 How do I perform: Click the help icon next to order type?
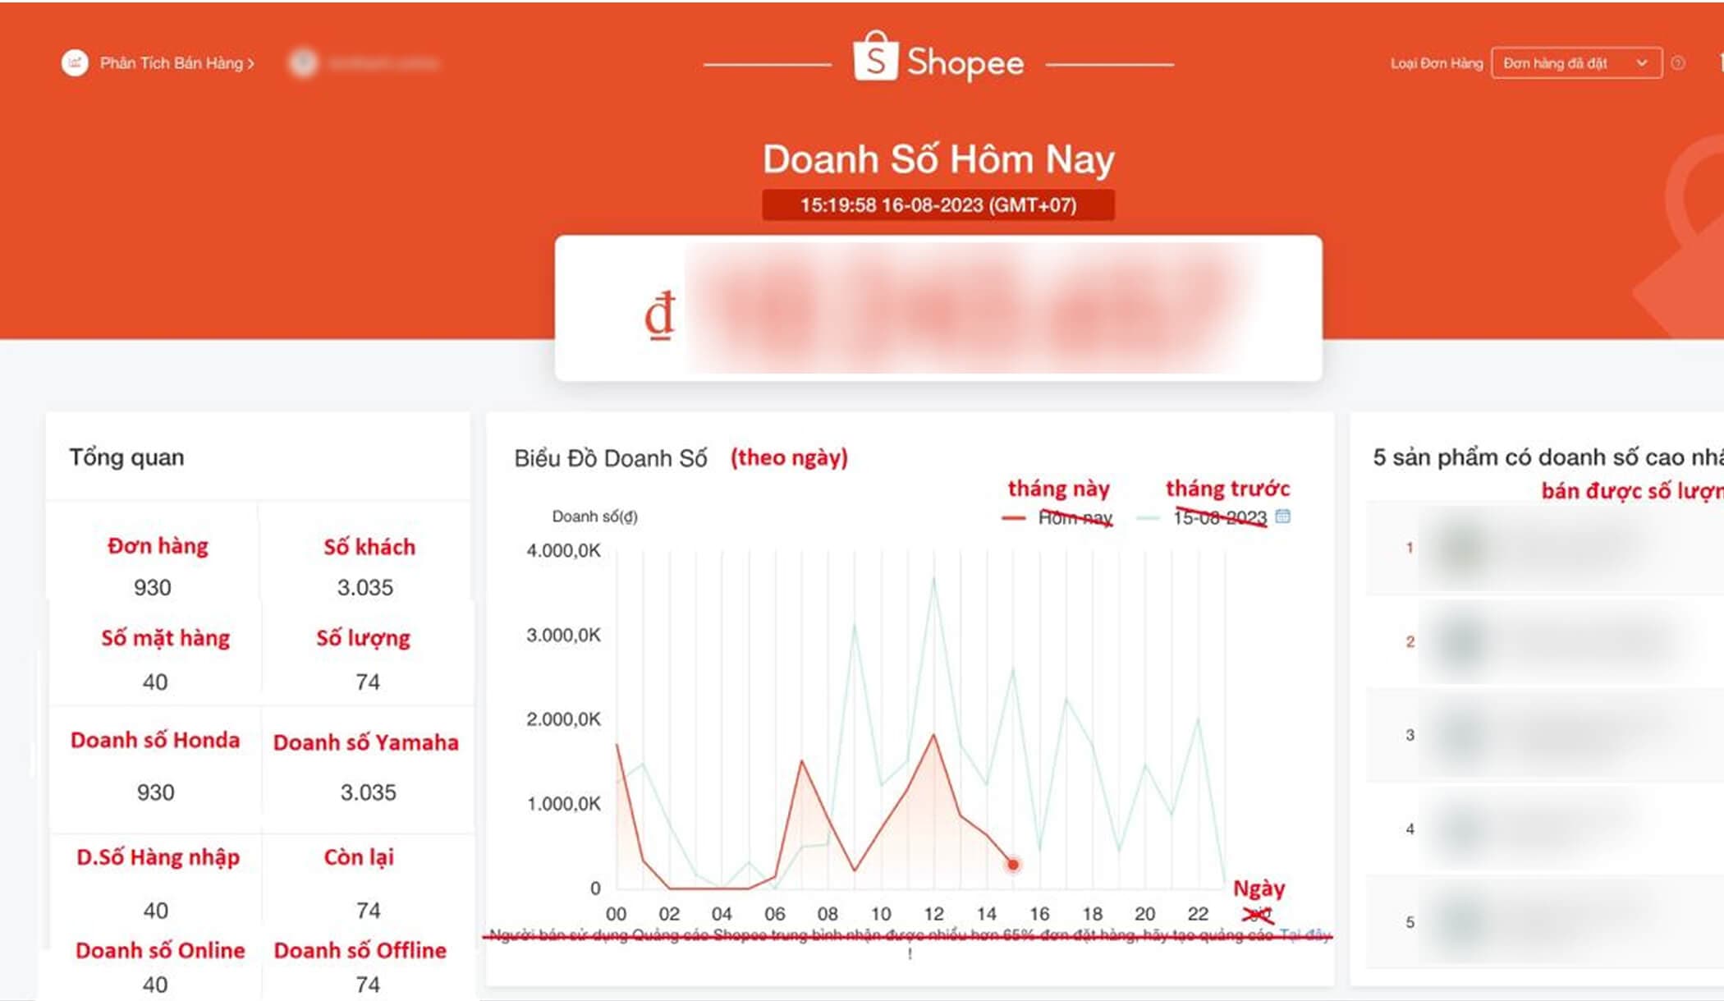tap(1678, 63)
